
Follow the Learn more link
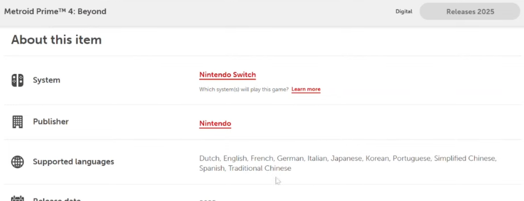[306, 89]
